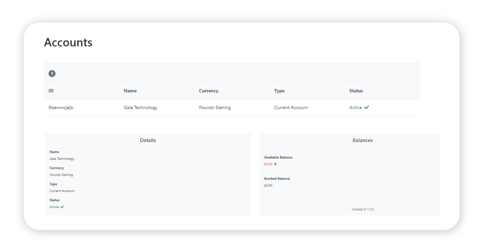Click the account count badge showing 1

[x=52, y=73]
